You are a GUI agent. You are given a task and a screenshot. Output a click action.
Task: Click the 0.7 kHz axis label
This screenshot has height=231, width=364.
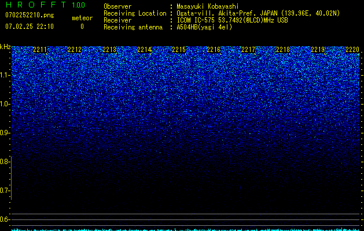(x=5, y=191)
